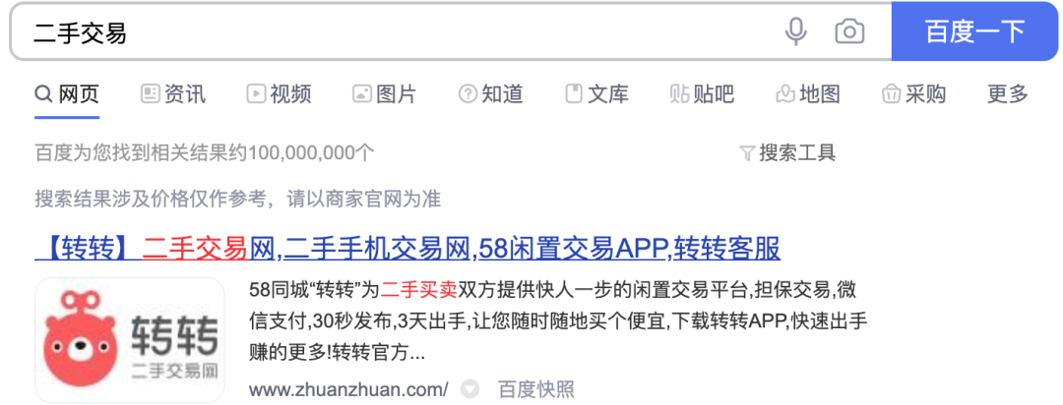Screen dimensions: 1063x405
Task: Open 搜索工具 filter options
Action: pyautogui.click(x=787, y=153)
